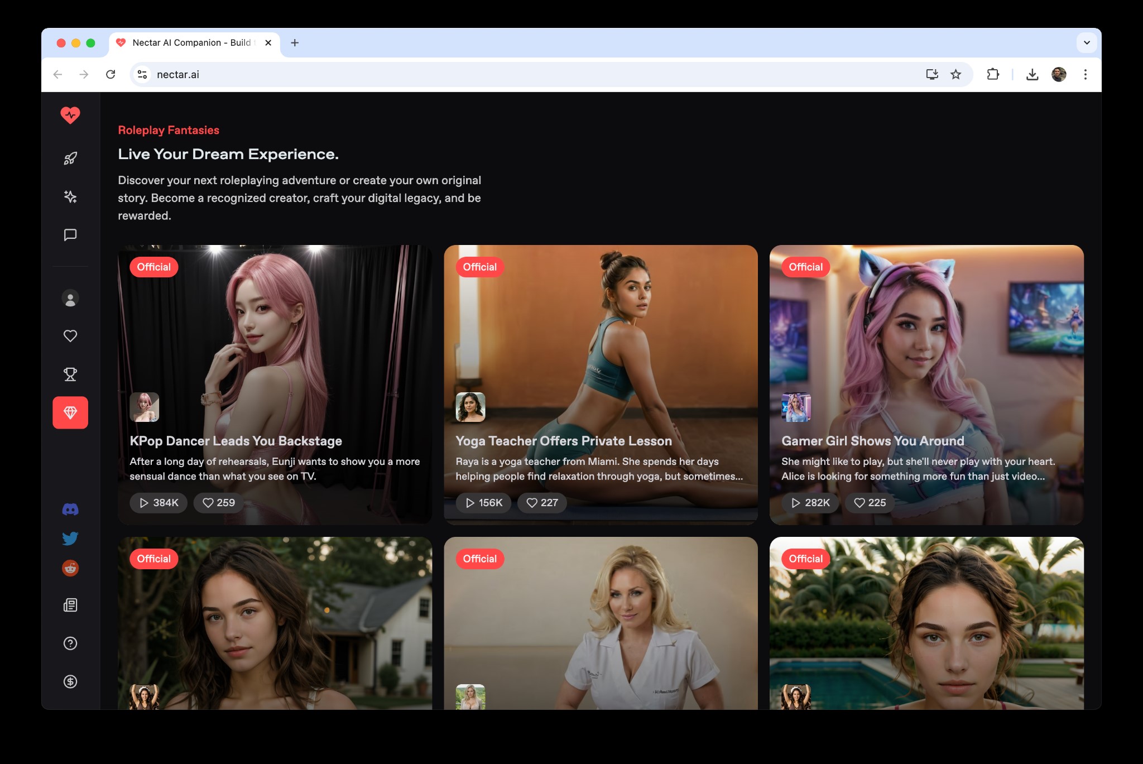
Task: Open the Chrome profile avatar
Action: [1059, 74]
